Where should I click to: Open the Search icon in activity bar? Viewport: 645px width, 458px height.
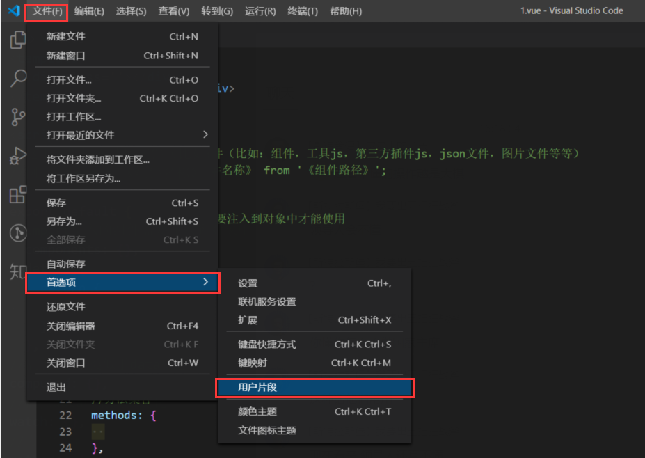pos(18,78)
